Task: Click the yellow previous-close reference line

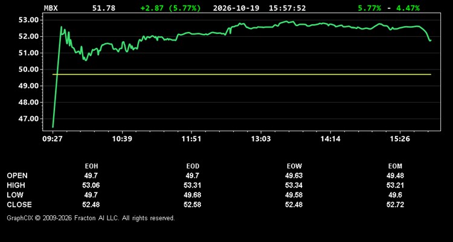Action: (x=242, y=74)
